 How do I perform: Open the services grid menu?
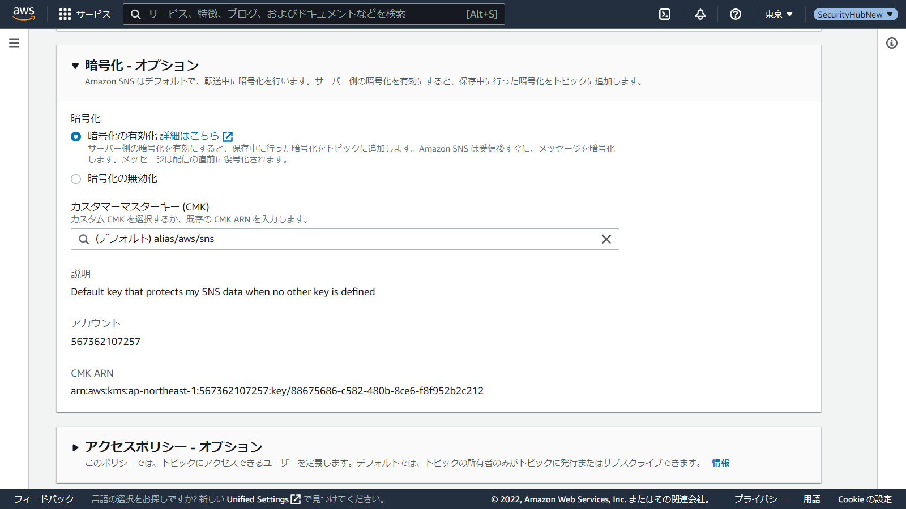(65, 14)
